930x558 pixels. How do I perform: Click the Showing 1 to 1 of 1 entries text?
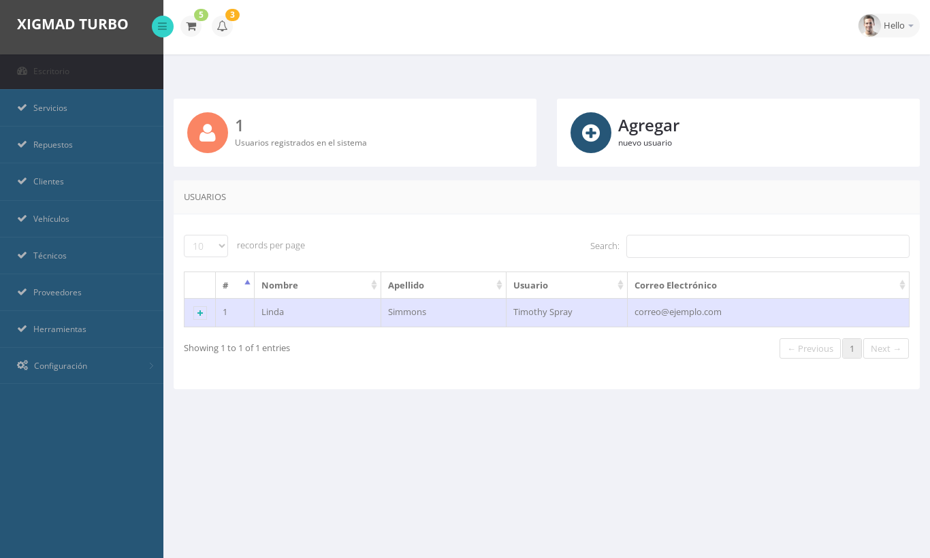pos(237,348)
